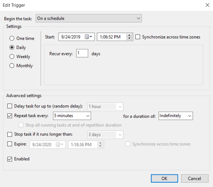Decrease the Start time with down spinner

[x=130, y=39]
